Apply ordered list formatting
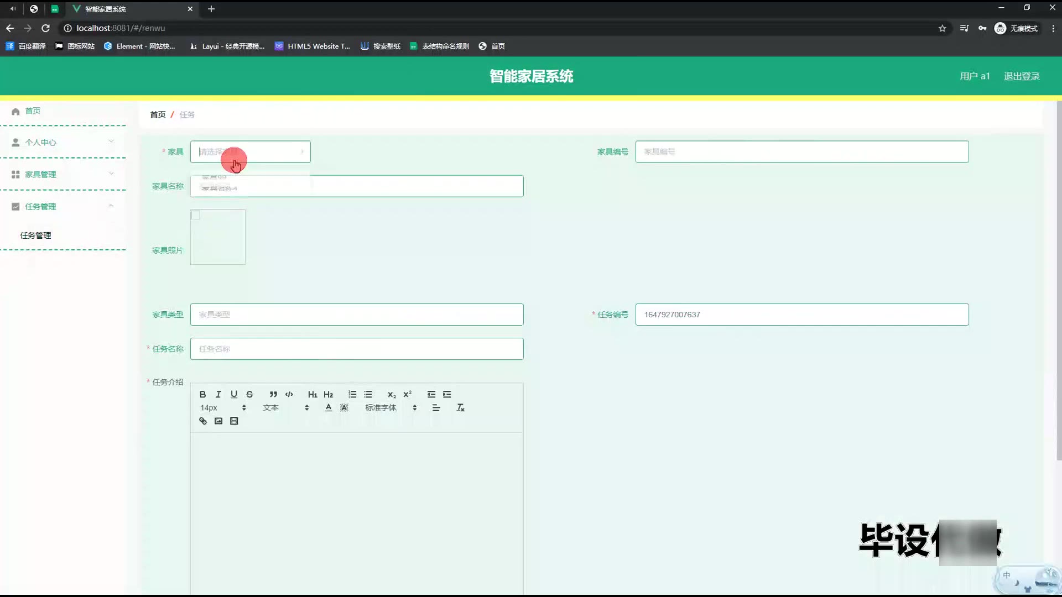Screen dimensions: 1062x597 pos(352,394)
